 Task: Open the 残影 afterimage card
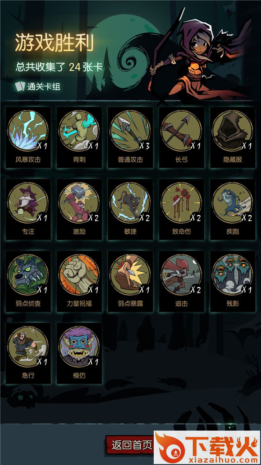pos(233,281)
